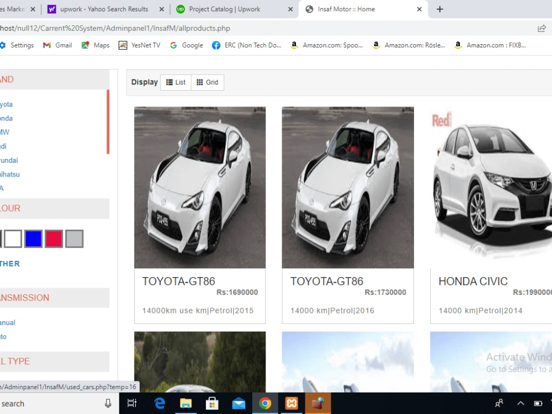The height and width of the screenshot is (414, 552).
Task: Close the Yahoo Search Results tab
Action: point(162,9)
